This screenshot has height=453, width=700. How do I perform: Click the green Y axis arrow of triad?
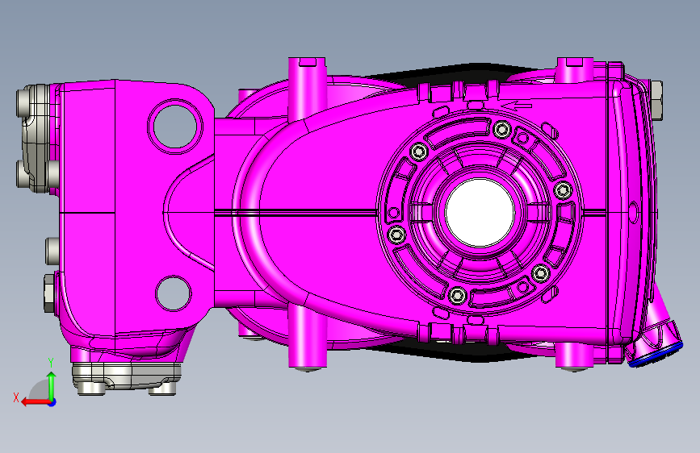(x=52, y=387)
